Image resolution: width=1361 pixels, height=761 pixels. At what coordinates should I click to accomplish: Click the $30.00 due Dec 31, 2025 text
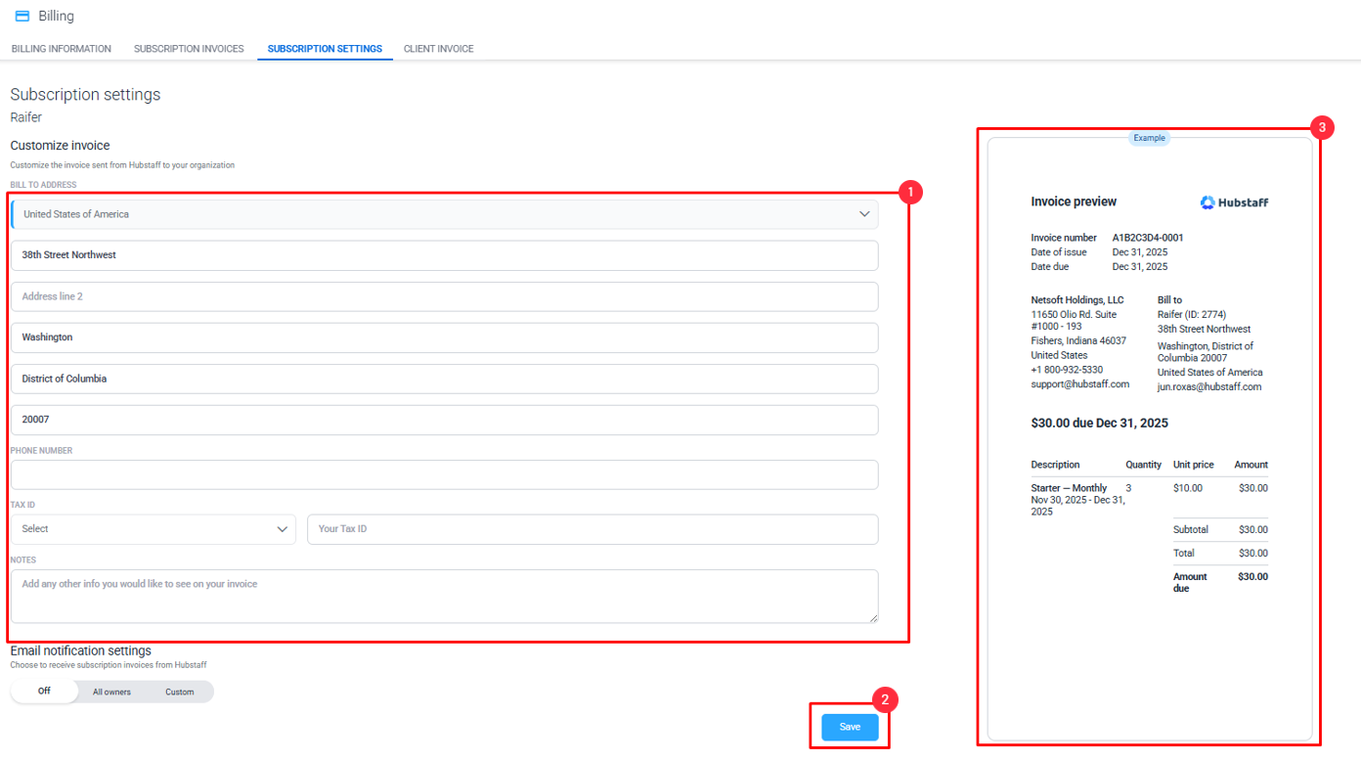coord(1099,424)
